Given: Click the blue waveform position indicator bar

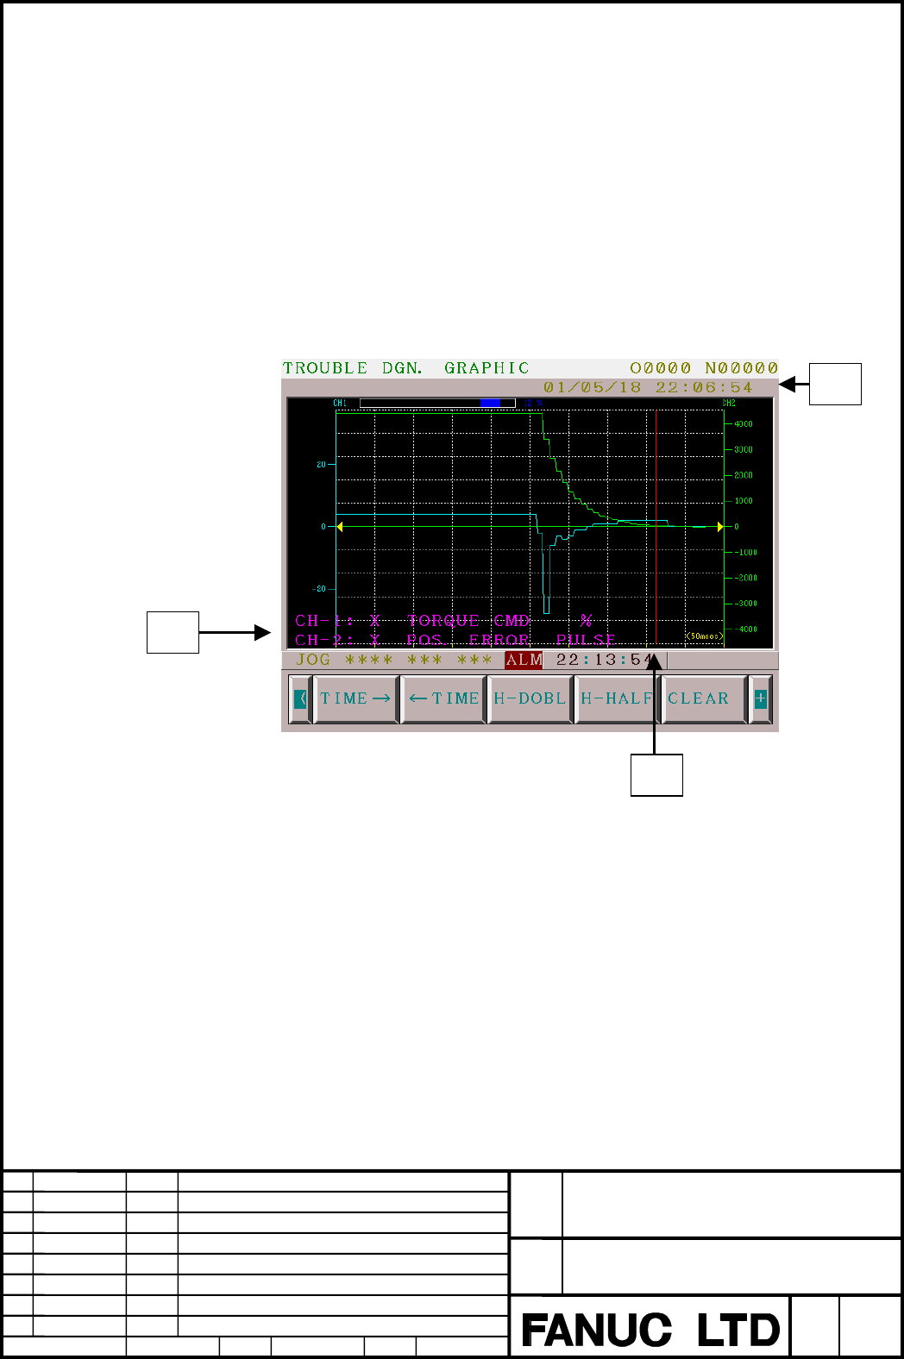Looking at the screenshot, I should [x=490, y=403].
